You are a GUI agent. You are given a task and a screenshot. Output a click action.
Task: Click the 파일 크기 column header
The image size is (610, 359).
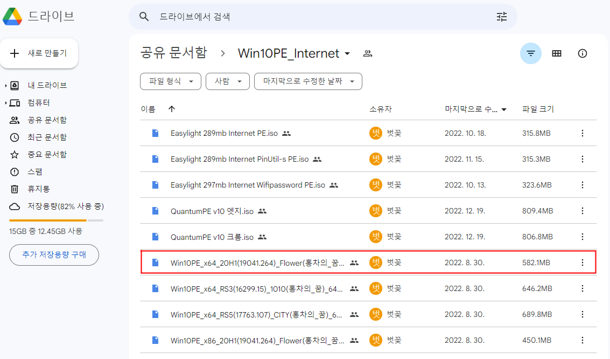pos(538,109)
